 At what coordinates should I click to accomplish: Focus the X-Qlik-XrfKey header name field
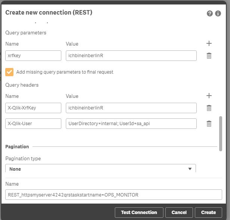33,108
